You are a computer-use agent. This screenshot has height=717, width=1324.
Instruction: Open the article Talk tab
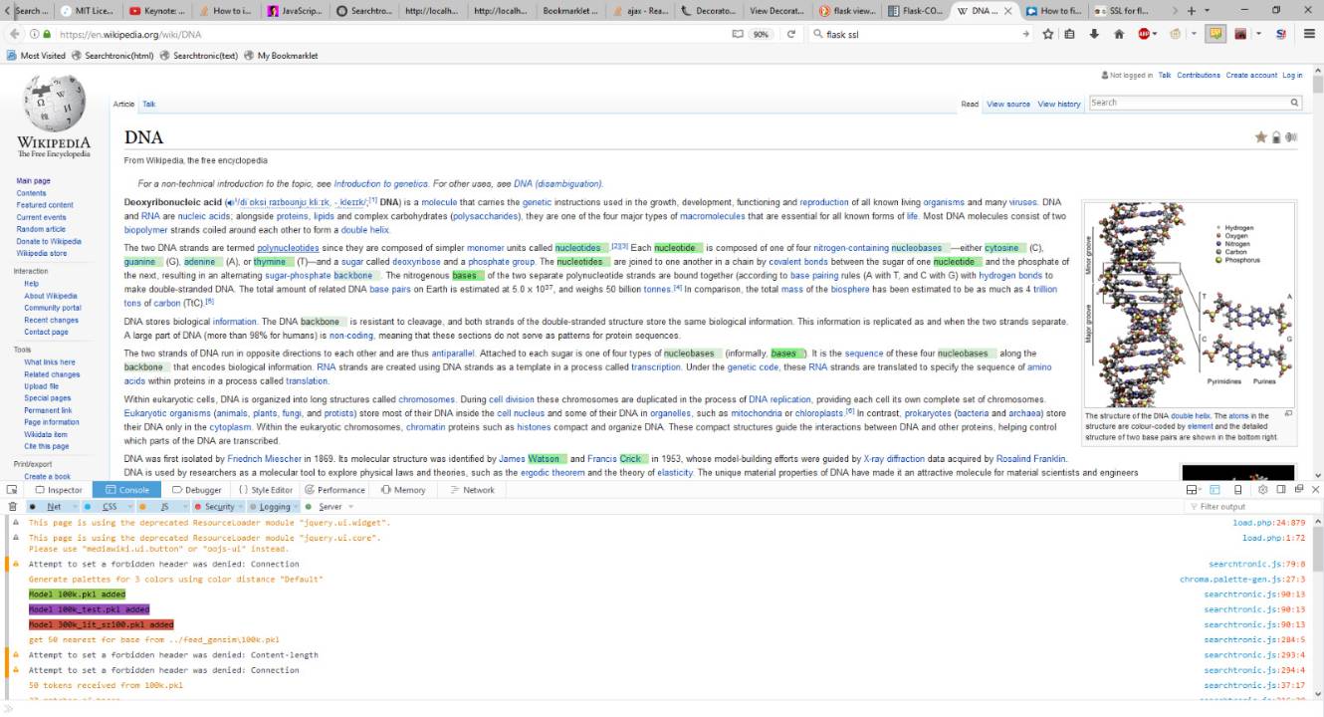click(149, 104)
